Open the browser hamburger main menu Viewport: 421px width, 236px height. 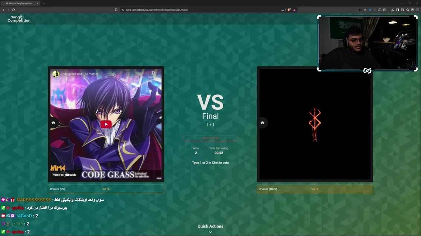(417, 10)
